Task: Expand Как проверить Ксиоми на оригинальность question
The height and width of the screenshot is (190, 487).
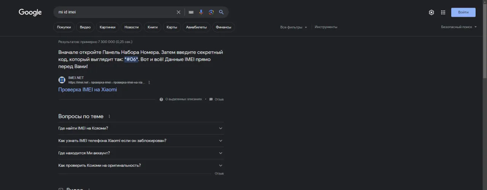Action: pyautogui.click(x=141, y=166)
